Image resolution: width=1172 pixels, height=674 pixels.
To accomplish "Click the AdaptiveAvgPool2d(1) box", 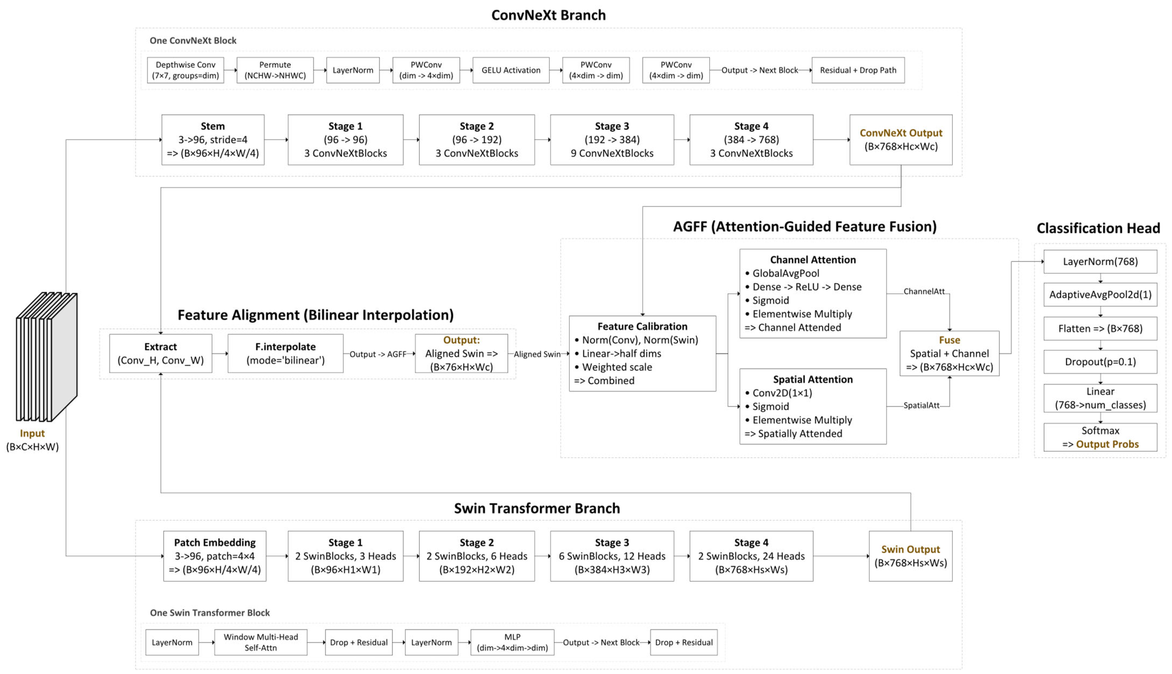I will 1100,295.
